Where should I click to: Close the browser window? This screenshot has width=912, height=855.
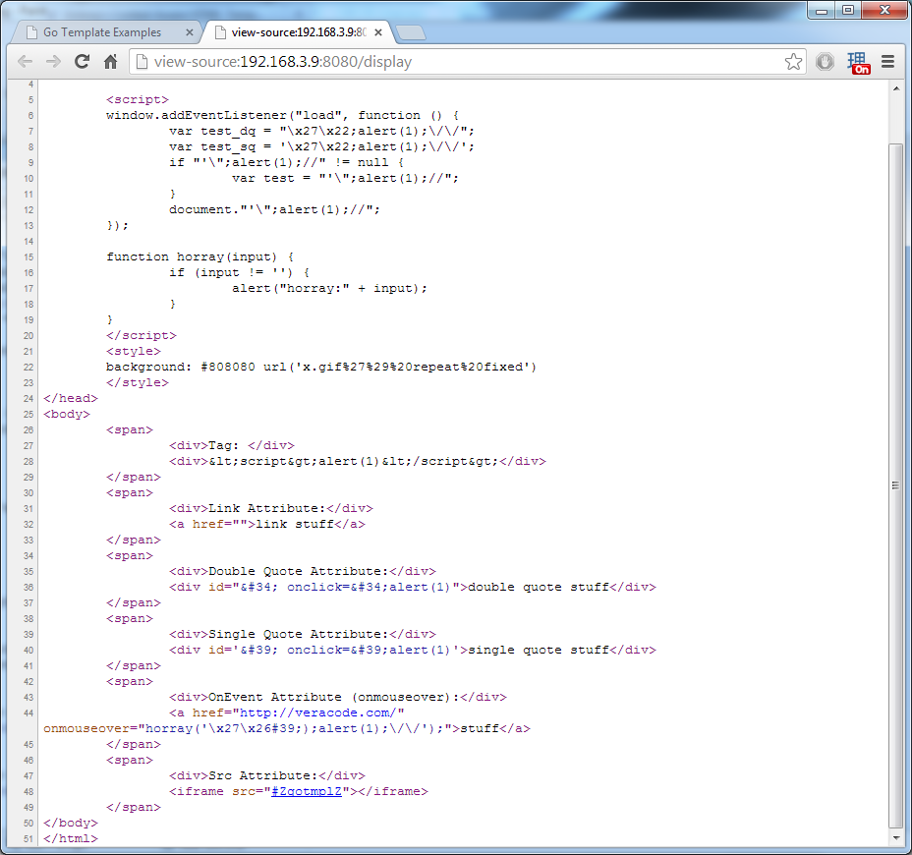(884, 11)
